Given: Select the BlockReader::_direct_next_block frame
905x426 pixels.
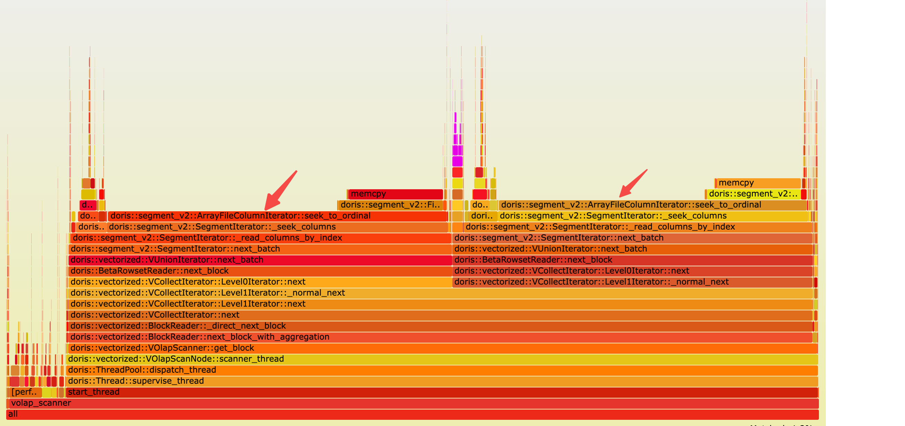Looking at the screenshot, I should 439,326.
